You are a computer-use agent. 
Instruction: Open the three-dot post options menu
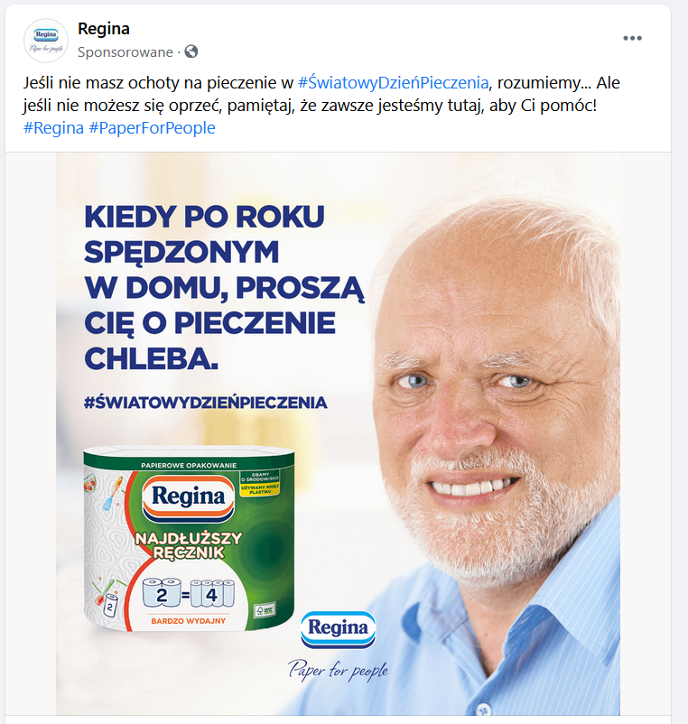(x=632, y=38)
